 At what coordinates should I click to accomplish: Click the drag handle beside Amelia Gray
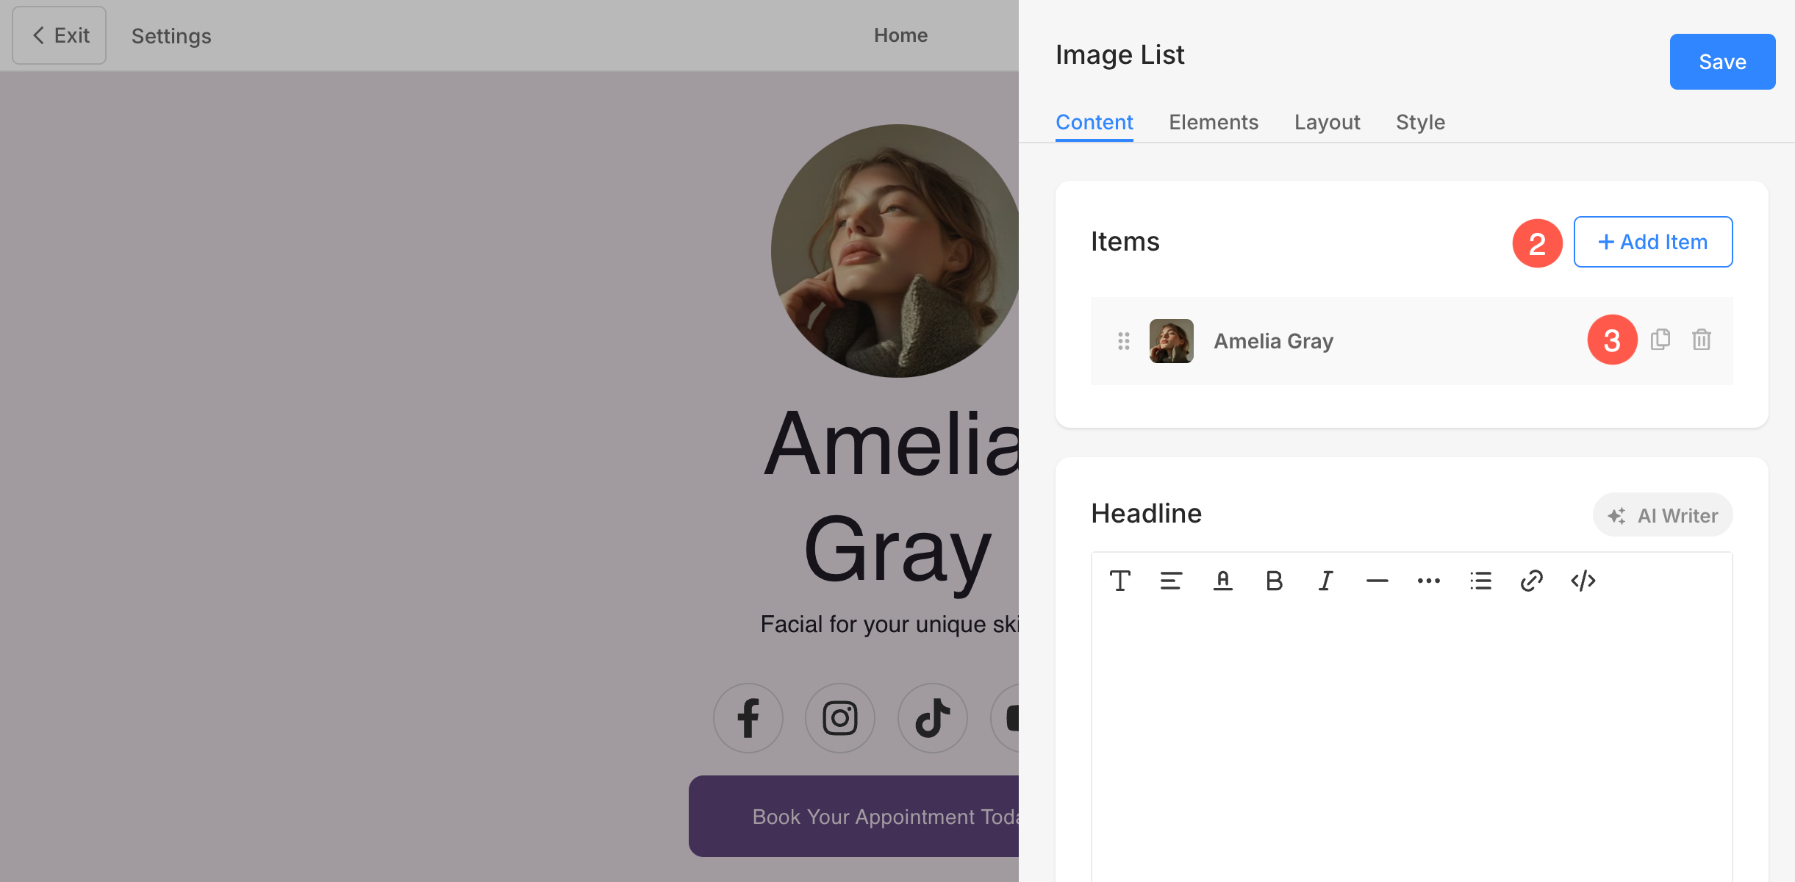[x=1123, y=341]
